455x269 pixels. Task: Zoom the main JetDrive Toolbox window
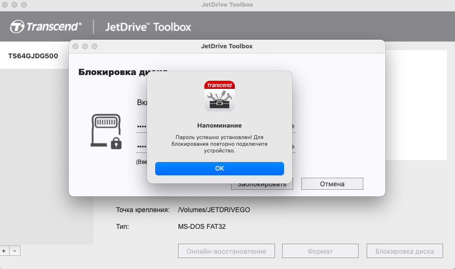pos(24,5)
